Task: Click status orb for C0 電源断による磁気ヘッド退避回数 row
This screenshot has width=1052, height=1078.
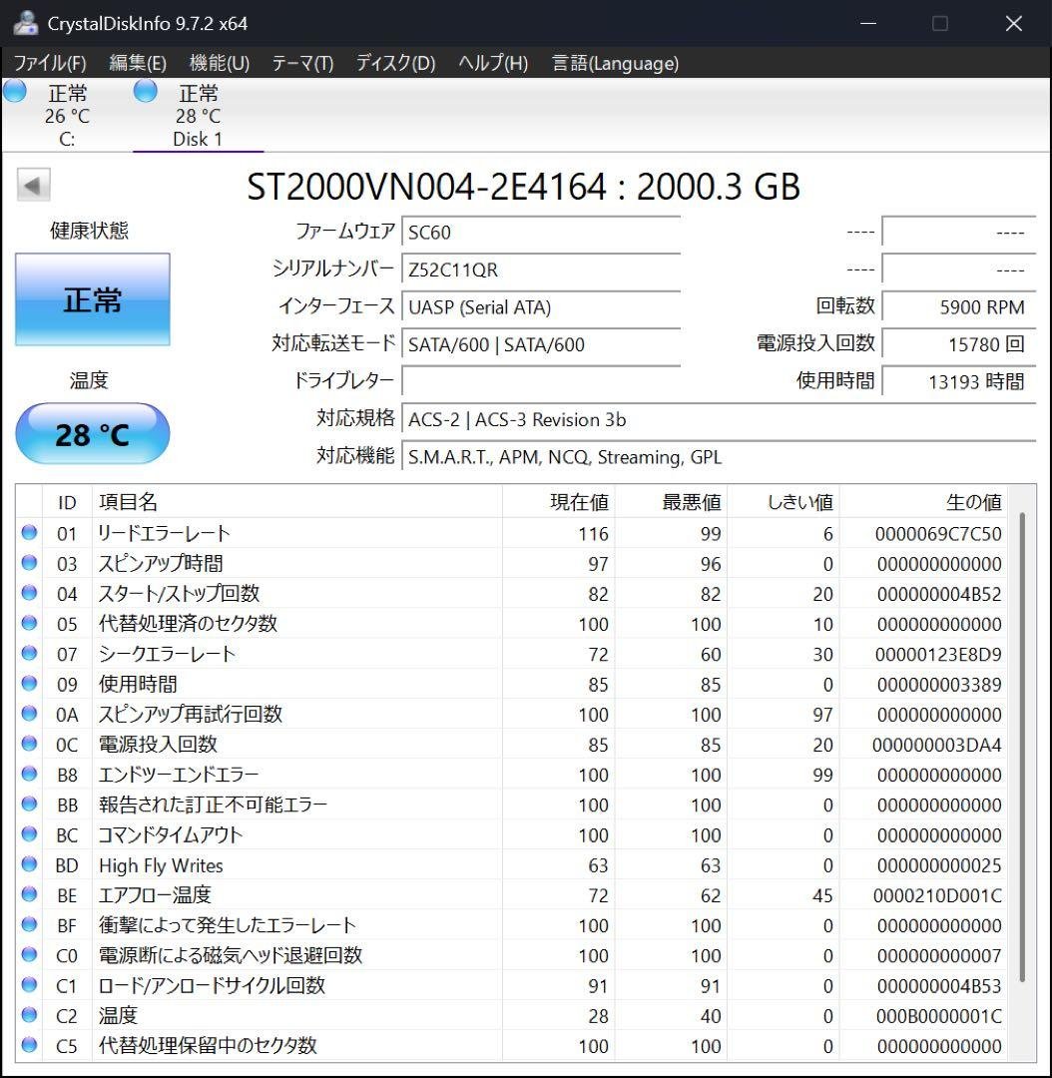Action: [29, 955]
